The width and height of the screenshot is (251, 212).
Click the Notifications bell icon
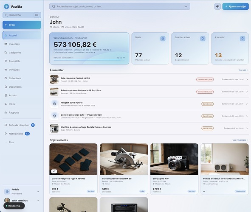[6, 134]
